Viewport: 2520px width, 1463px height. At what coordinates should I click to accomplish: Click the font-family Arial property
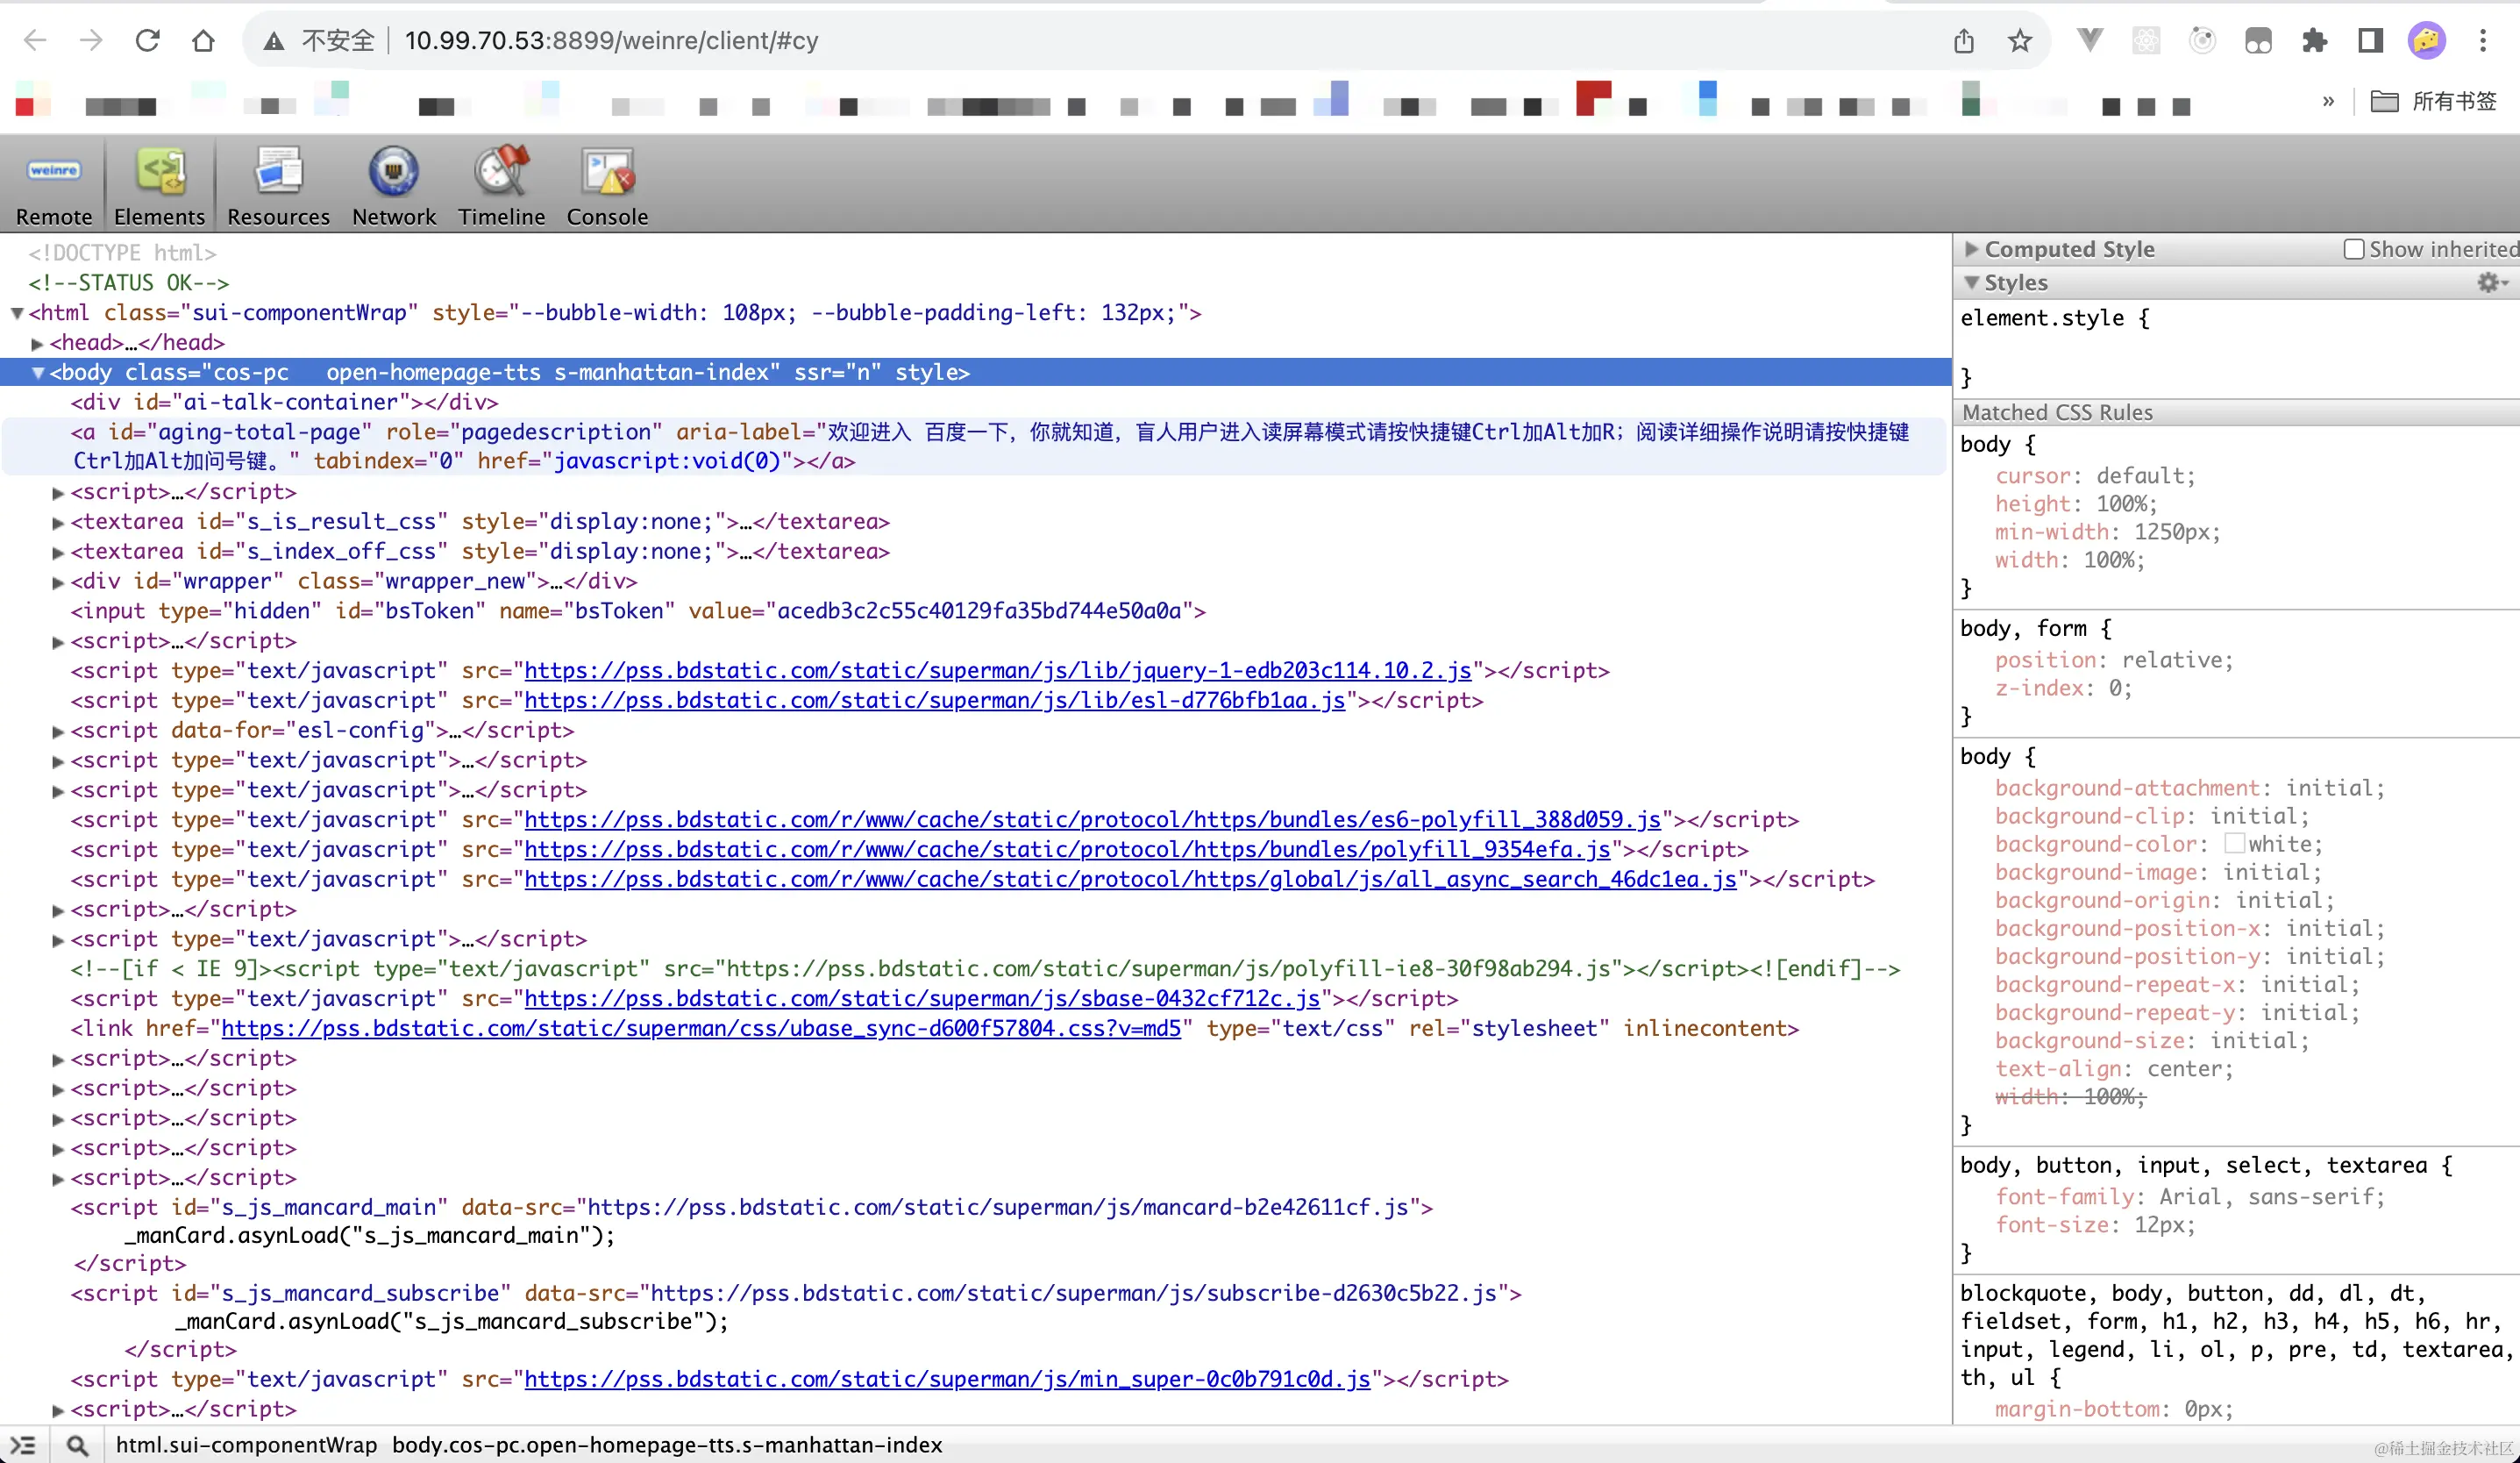(2190, 1197)
